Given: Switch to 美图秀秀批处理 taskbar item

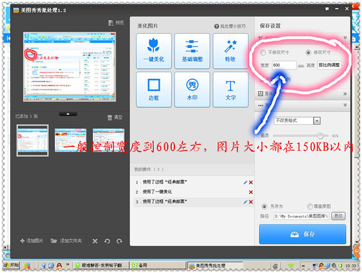Looking at the screenshot, I should (x=215, y=266).
